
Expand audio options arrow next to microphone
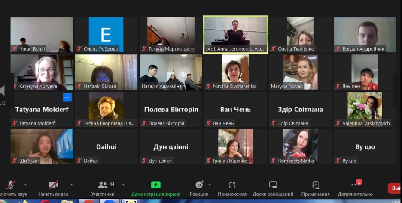tap(25, 185)
